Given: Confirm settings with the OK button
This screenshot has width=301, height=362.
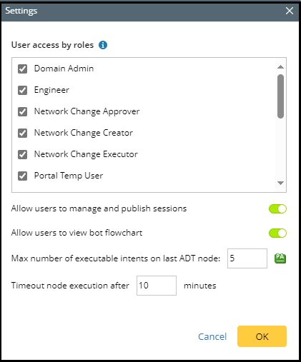Looking at the screenshot, I should point(262,336).
